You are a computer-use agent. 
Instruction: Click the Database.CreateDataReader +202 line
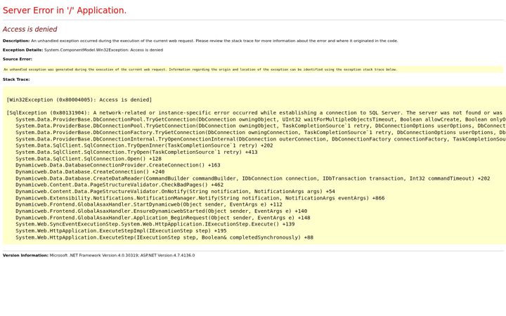tap(253, 178)
